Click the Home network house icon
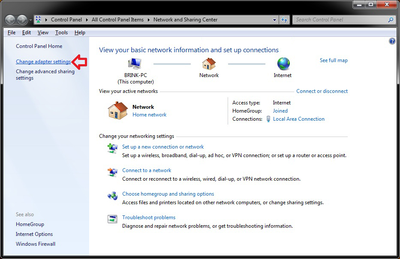This screenshot has width=400, height=259. point(117,110)
